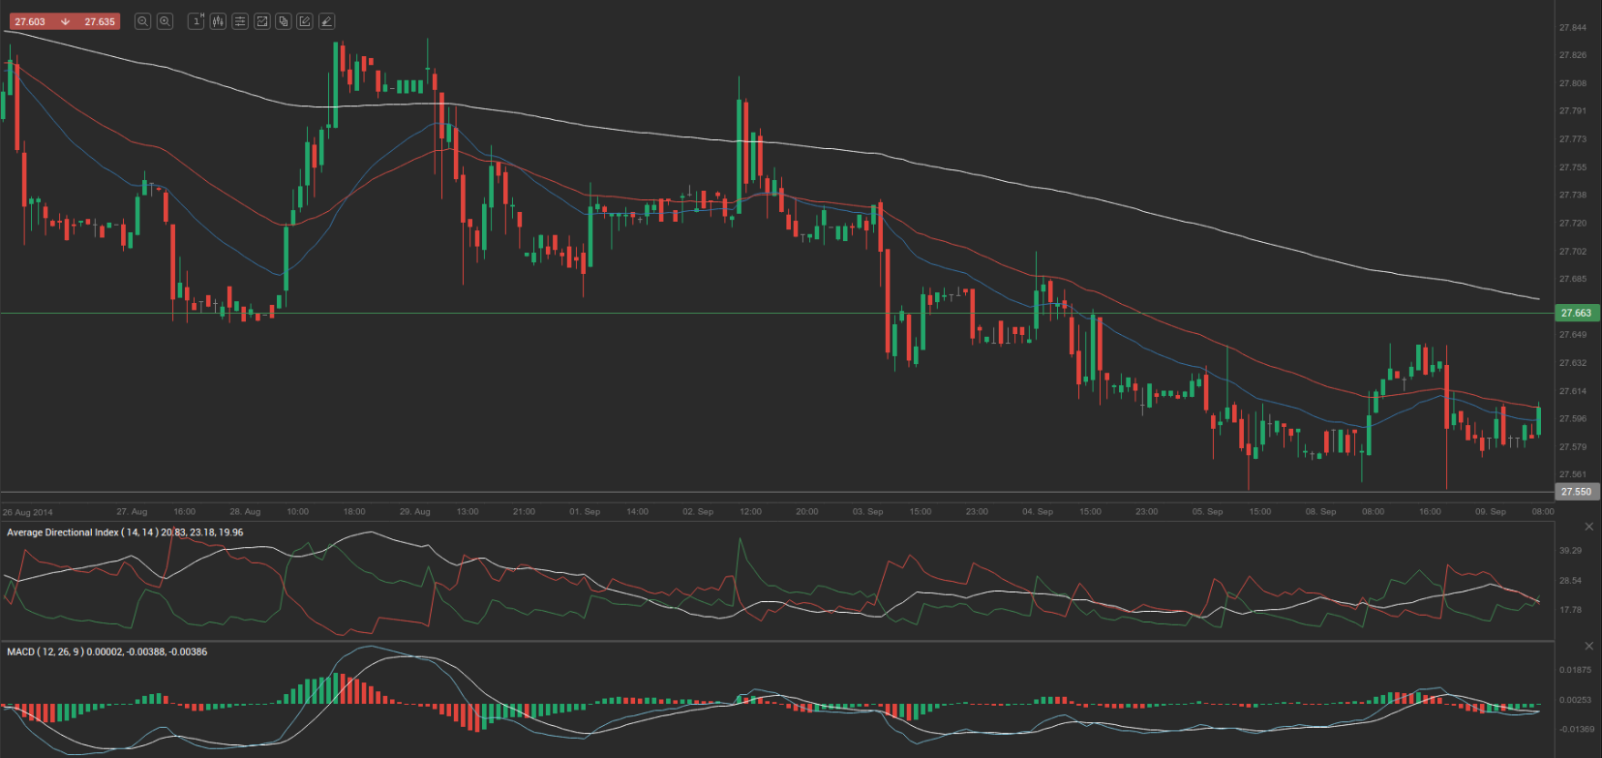Click the zoom out magnifier icon
This screenshot has width=1602, height=758.
coord(142,21)
